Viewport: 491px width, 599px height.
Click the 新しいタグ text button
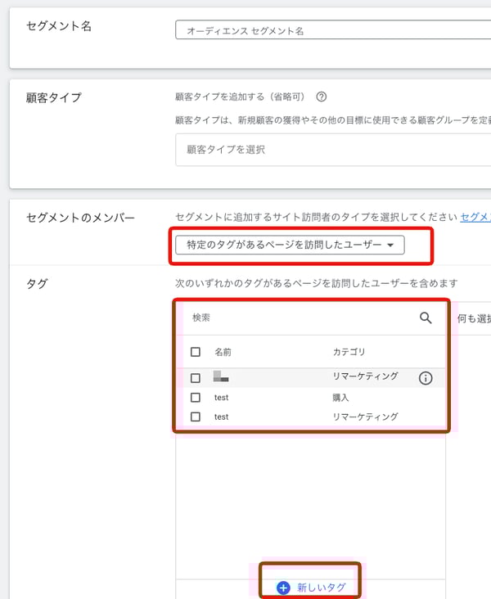pos(321,588)
